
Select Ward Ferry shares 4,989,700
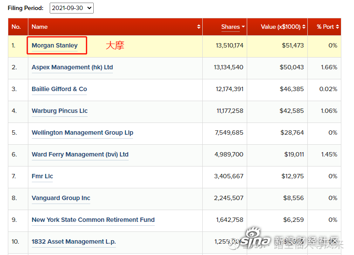point(229,154)
